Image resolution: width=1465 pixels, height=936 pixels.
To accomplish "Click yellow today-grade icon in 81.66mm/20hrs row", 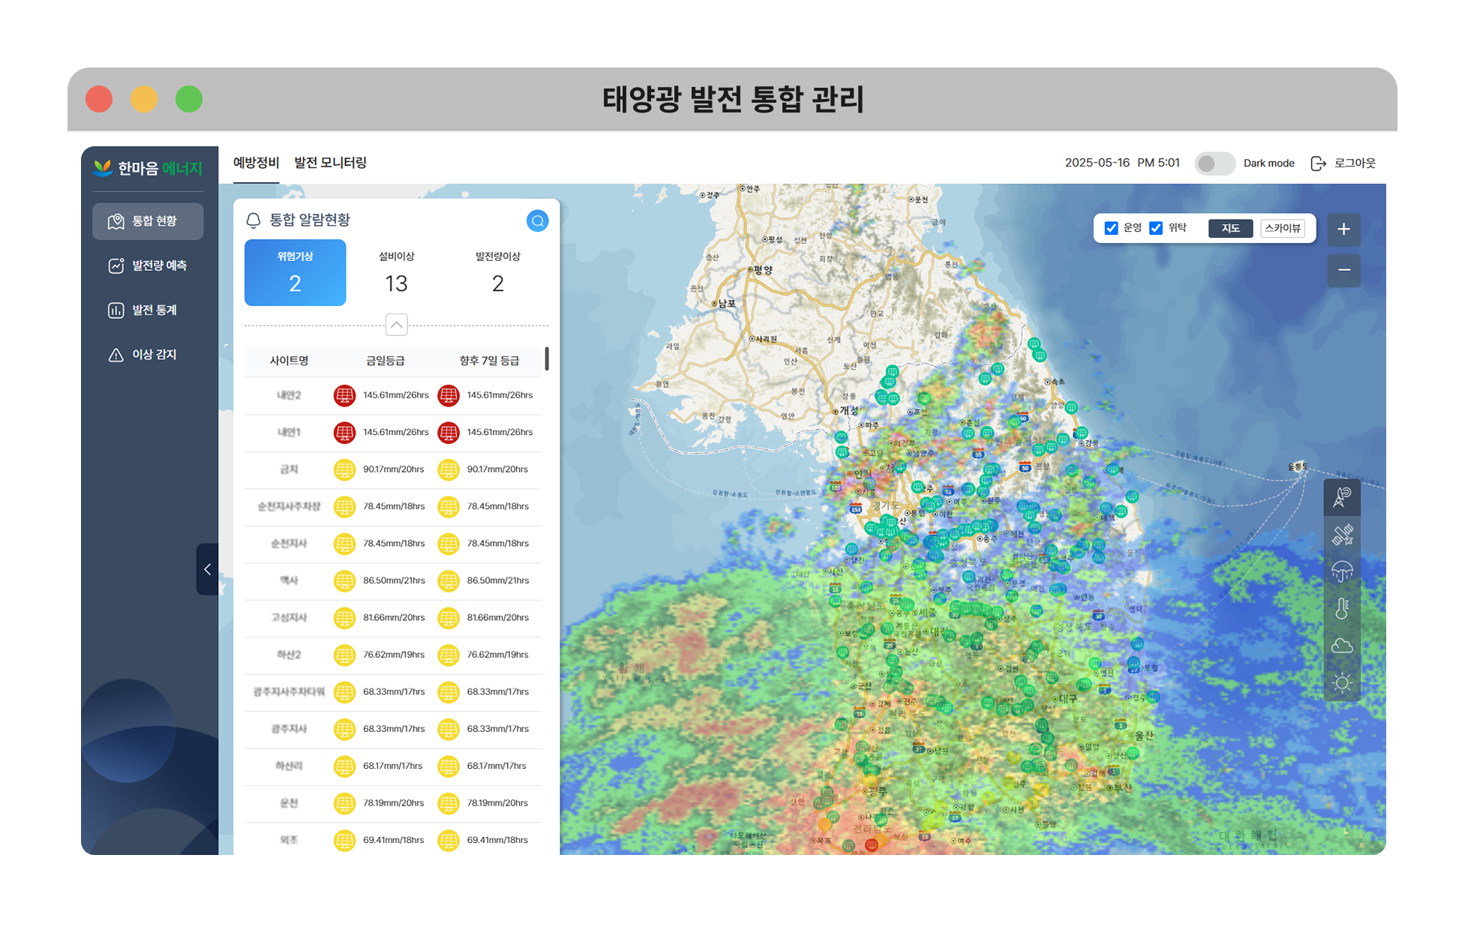I will coord(344,617).
